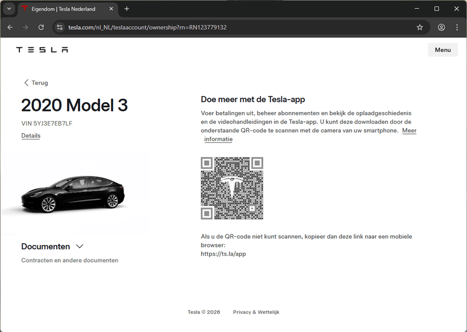The height and width of the screenshot is (332, 467).
Task: Go back using the Terug link
Action: pyautogui.click(x=36, y=83)
